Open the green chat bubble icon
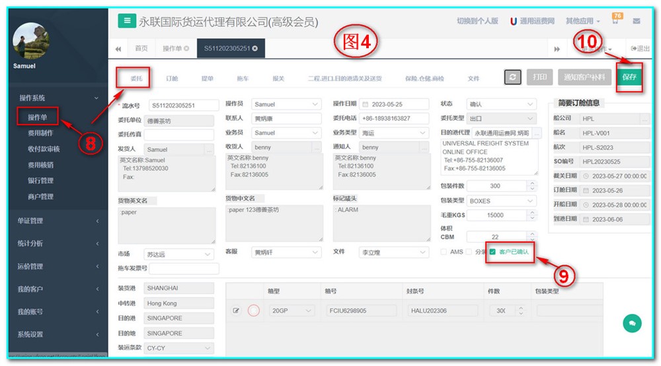Screen dimensions: 661x366 (x=632, y=323)
